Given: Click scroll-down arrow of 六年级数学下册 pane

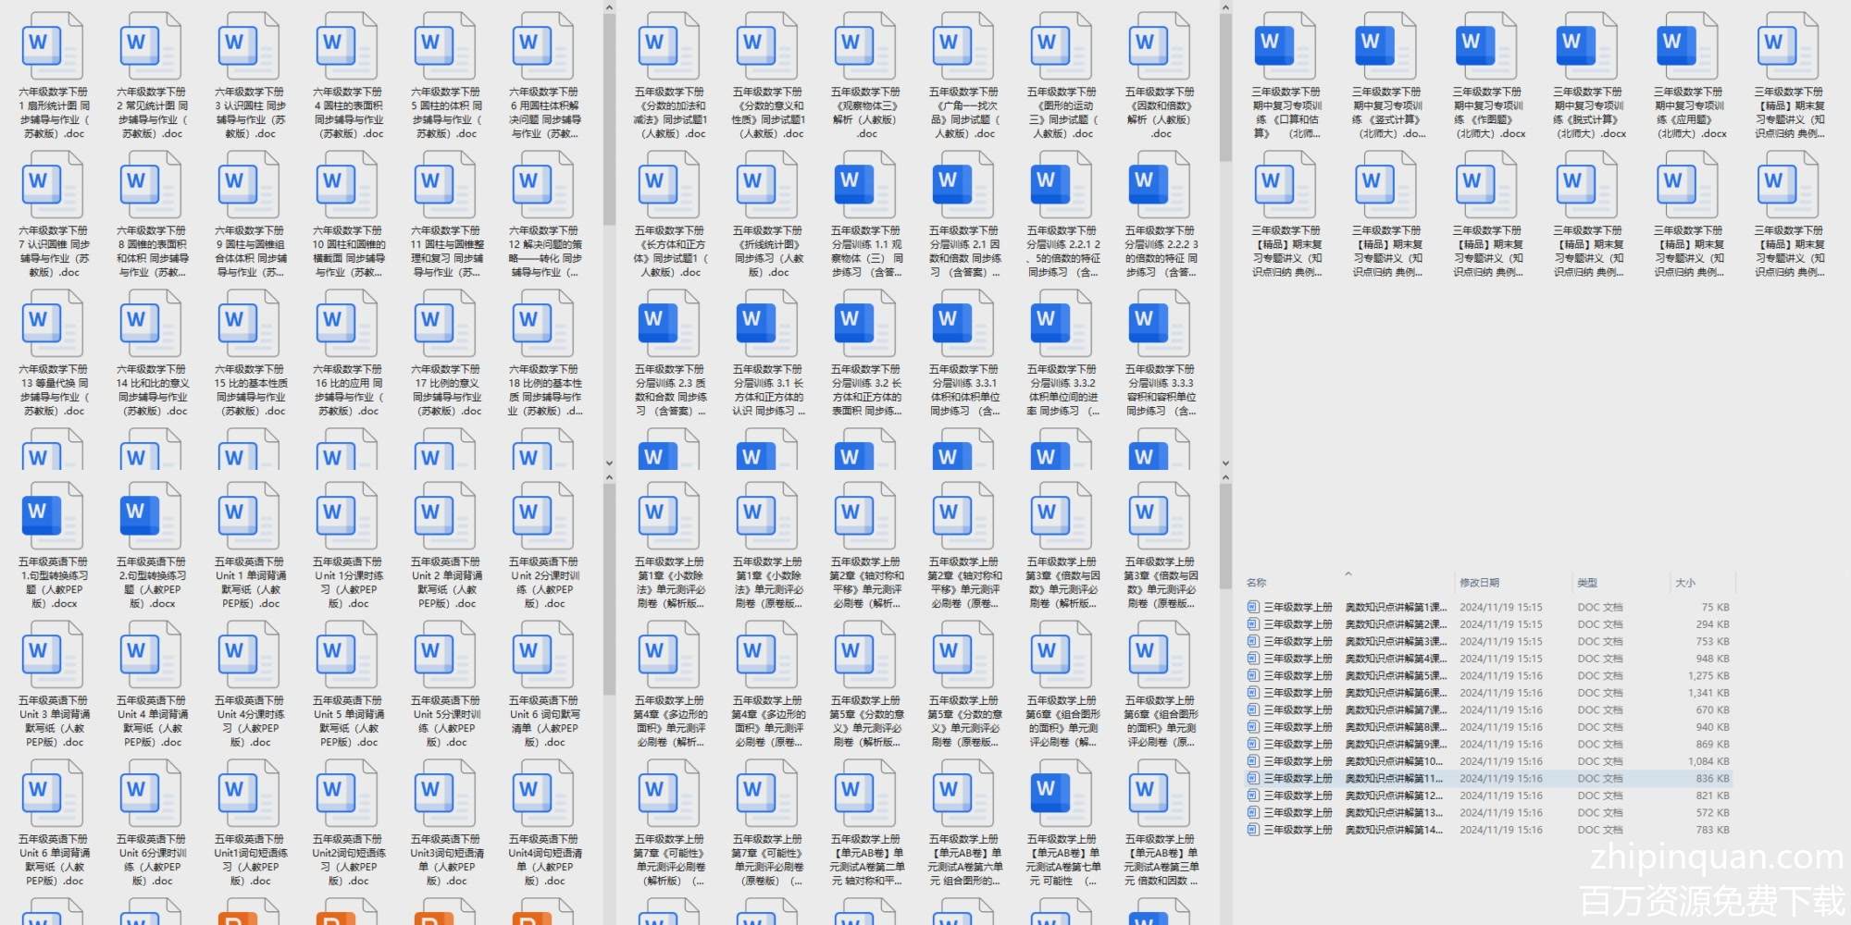Looking at the screenshot, I should pyautogui.click(x=609, y=463).
